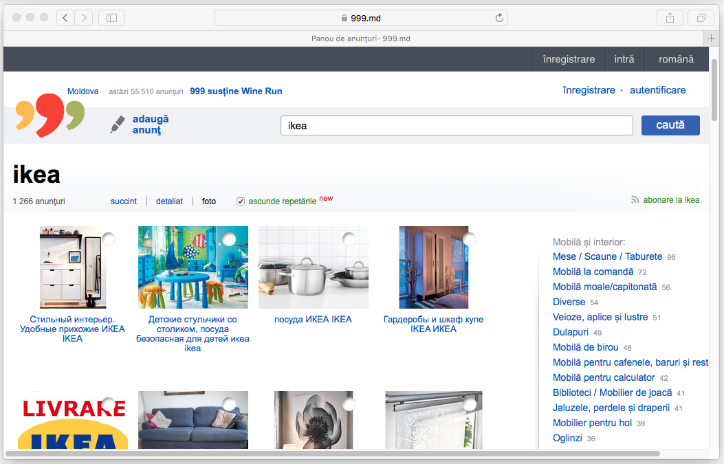Select the circle on the hallway furniture ad
The image size is (724, 464).
pyautogui.click(x=109, y=239)
